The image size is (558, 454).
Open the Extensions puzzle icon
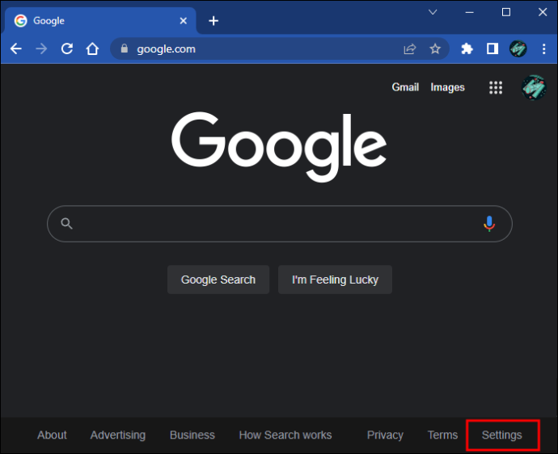coord(467,48)
